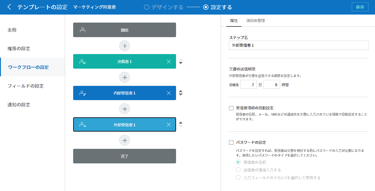Switch to the 属性 tab

(234, 21)
